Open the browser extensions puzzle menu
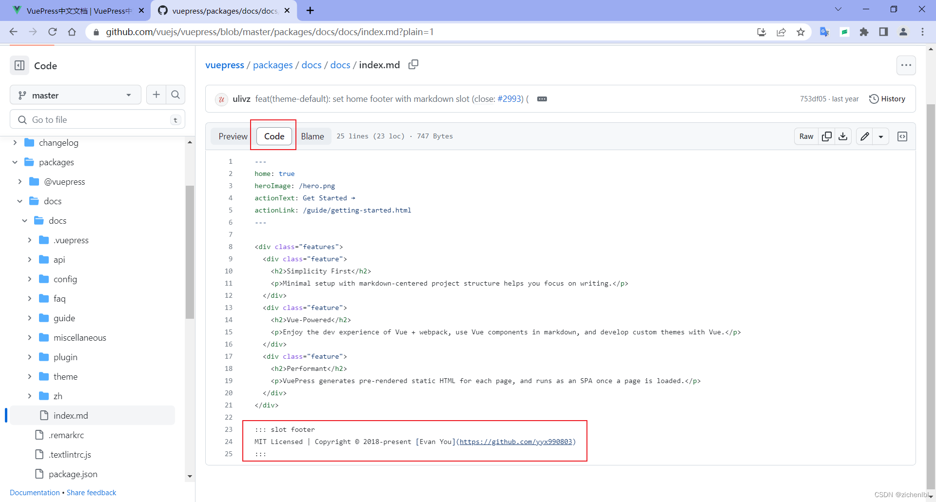The width and height of the screenshot is (936, 502). [x=864, y=32]
